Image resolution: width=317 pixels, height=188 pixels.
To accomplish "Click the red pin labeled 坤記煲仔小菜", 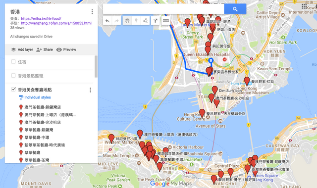I will [x=111, y=139].
